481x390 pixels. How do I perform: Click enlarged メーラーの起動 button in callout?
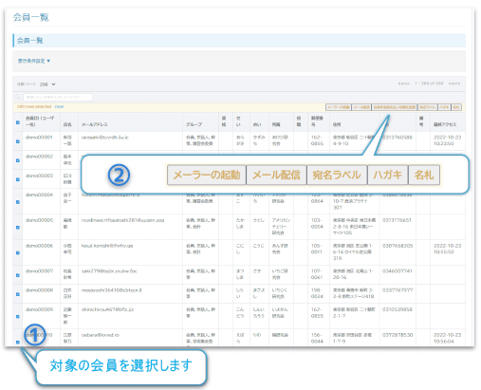tap(207, 175)
